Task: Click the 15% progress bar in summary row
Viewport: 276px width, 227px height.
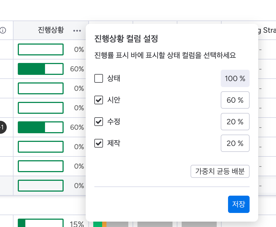Action: pyautogui.click(x=40, y=223)
